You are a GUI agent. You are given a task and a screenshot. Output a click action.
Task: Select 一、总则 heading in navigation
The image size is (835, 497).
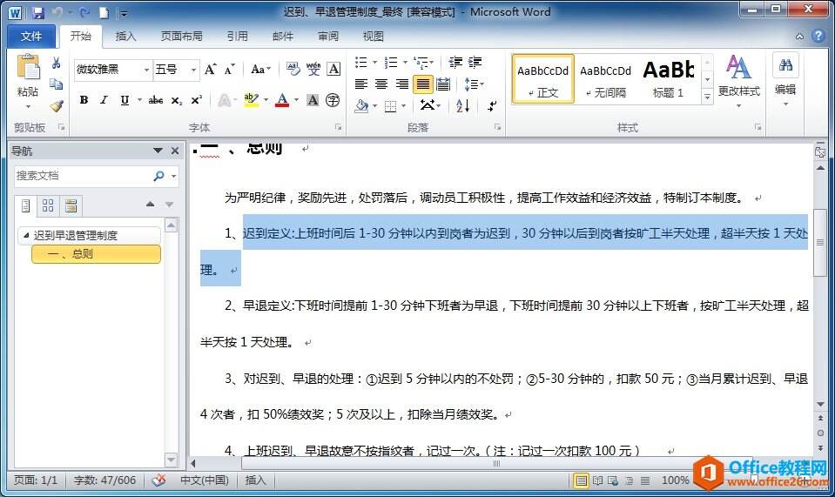click(96, 254)
